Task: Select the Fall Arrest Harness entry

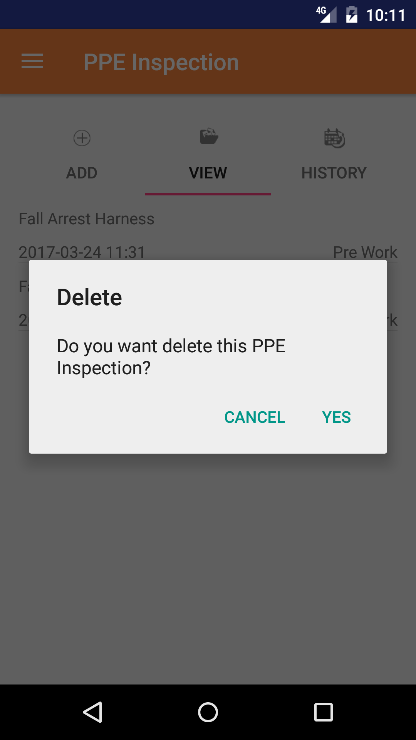Action: [x=87, y=219]
